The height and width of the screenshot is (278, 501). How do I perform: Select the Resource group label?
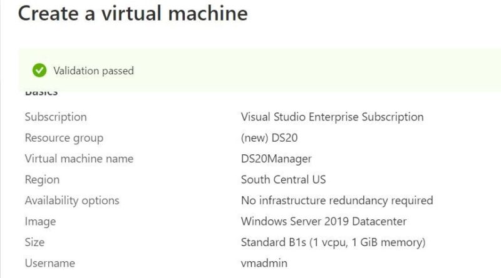(x=64, y=138)
